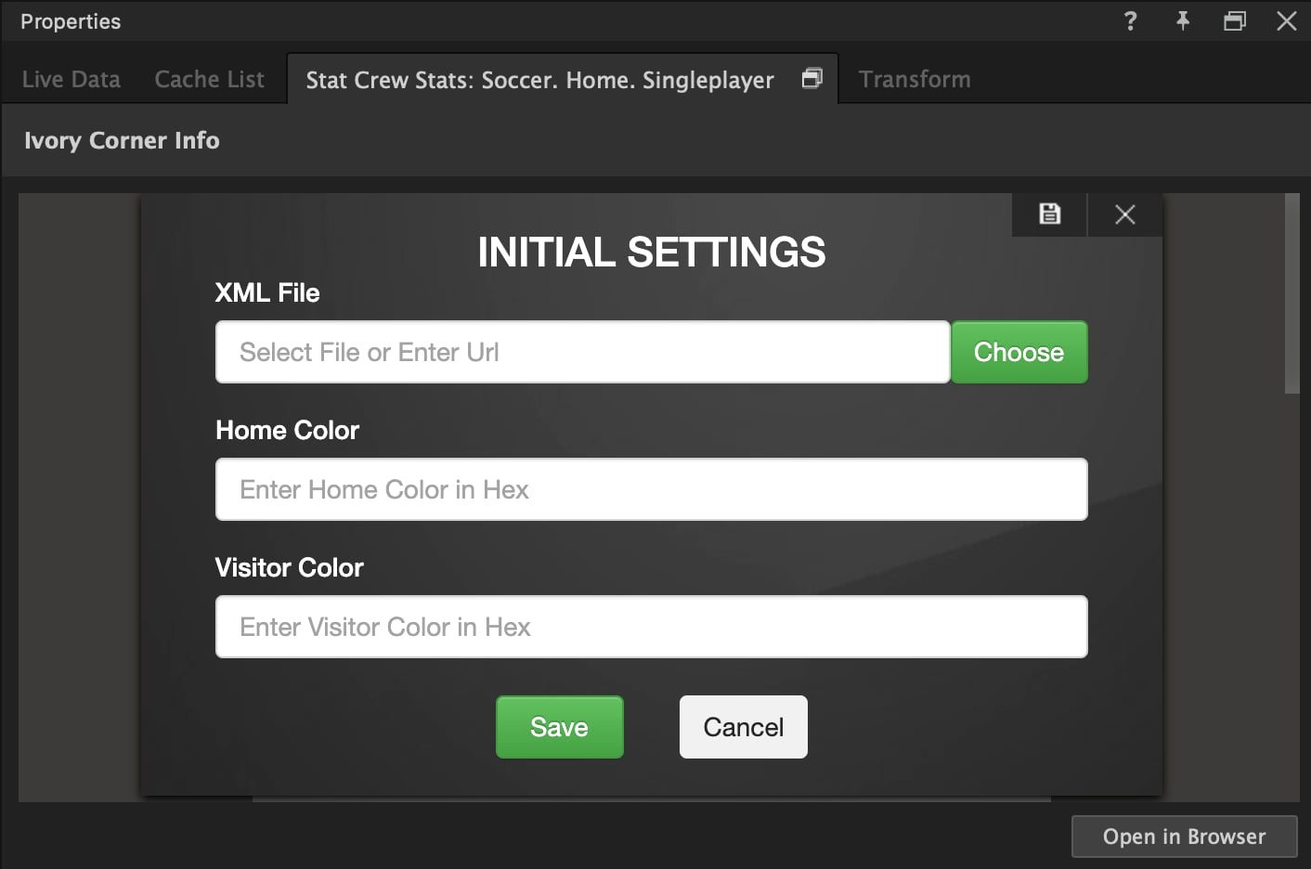
Task: Go to the Transform tab
Action: (915, 80)
